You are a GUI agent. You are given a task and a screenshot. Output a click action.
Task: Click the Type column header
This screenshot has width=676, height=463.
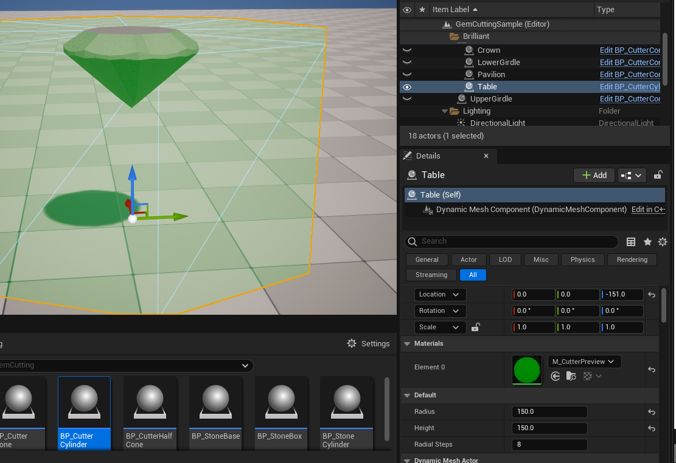(x=605, y=10)
